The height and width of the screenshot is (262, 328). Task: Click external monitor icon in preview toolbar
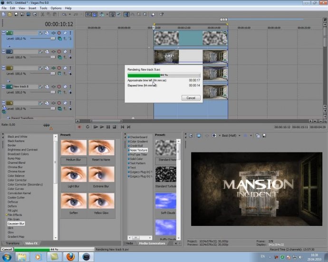[199, 136]
